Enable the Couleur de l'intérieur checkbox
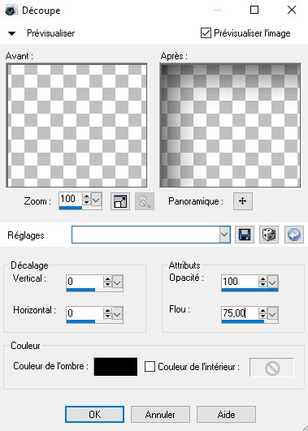The width and height of the screenshot is (308, 431). (150, 366)
